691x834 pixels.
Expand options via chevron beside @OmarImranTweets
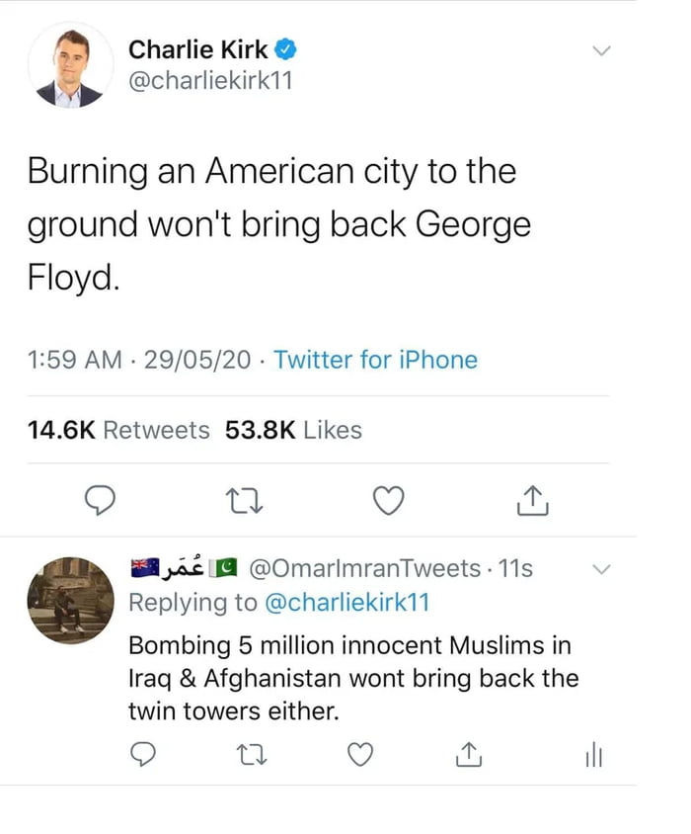coord(603,569)
